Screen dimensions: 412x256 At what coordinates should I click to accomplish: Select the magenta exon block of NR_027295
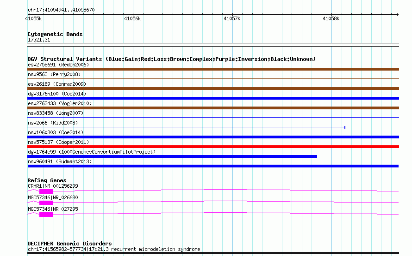coord(46,214)
